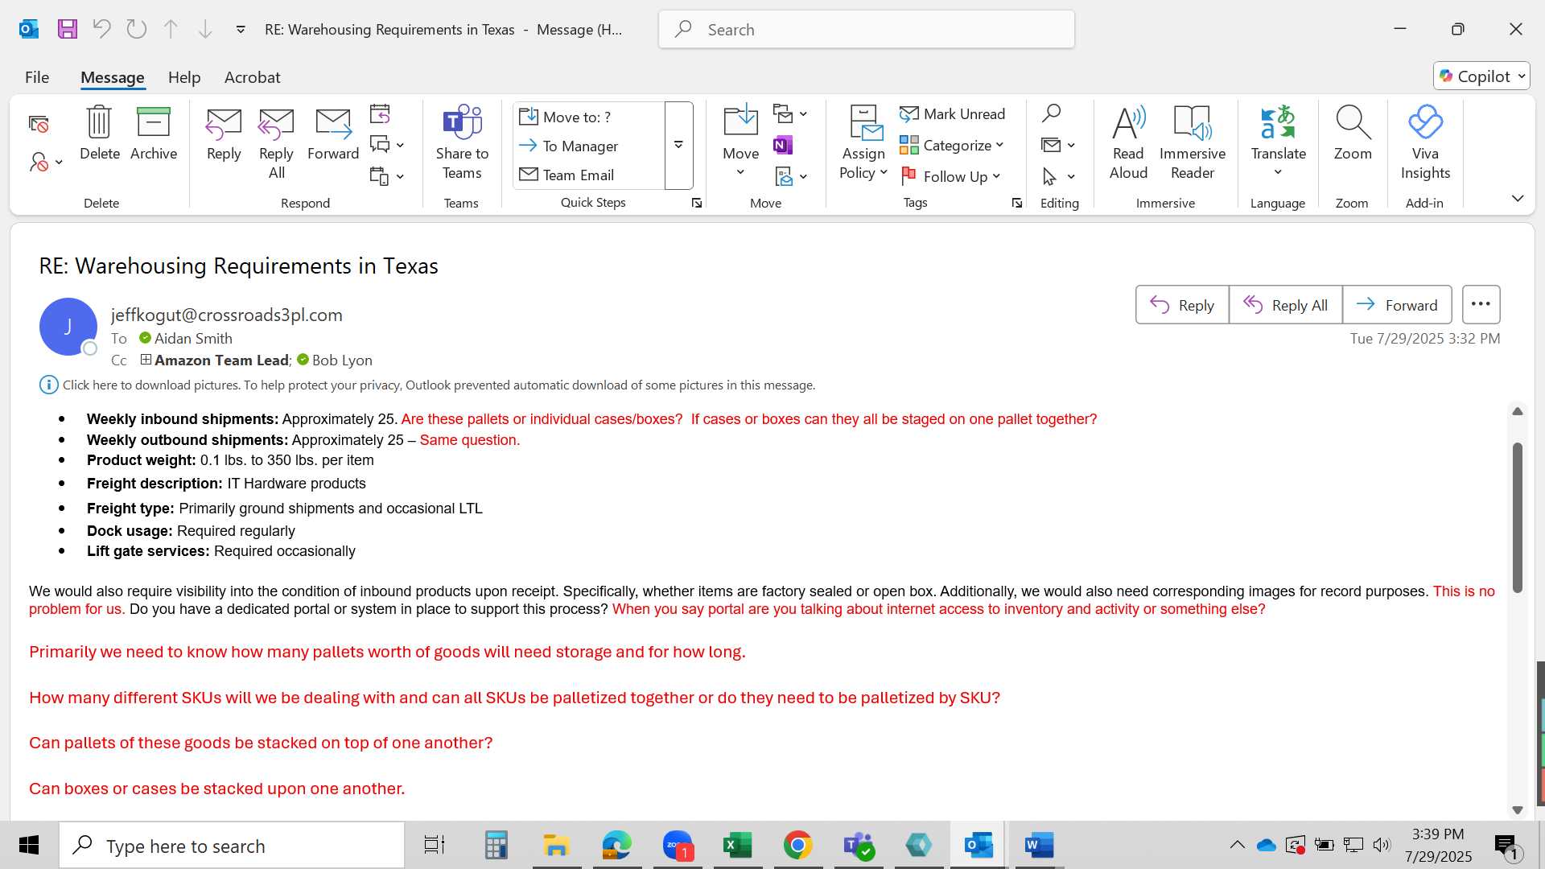The height and width of the screenshot is (869, 1545).
Task: Click in the Search box
Action: [x=867, y=30]
